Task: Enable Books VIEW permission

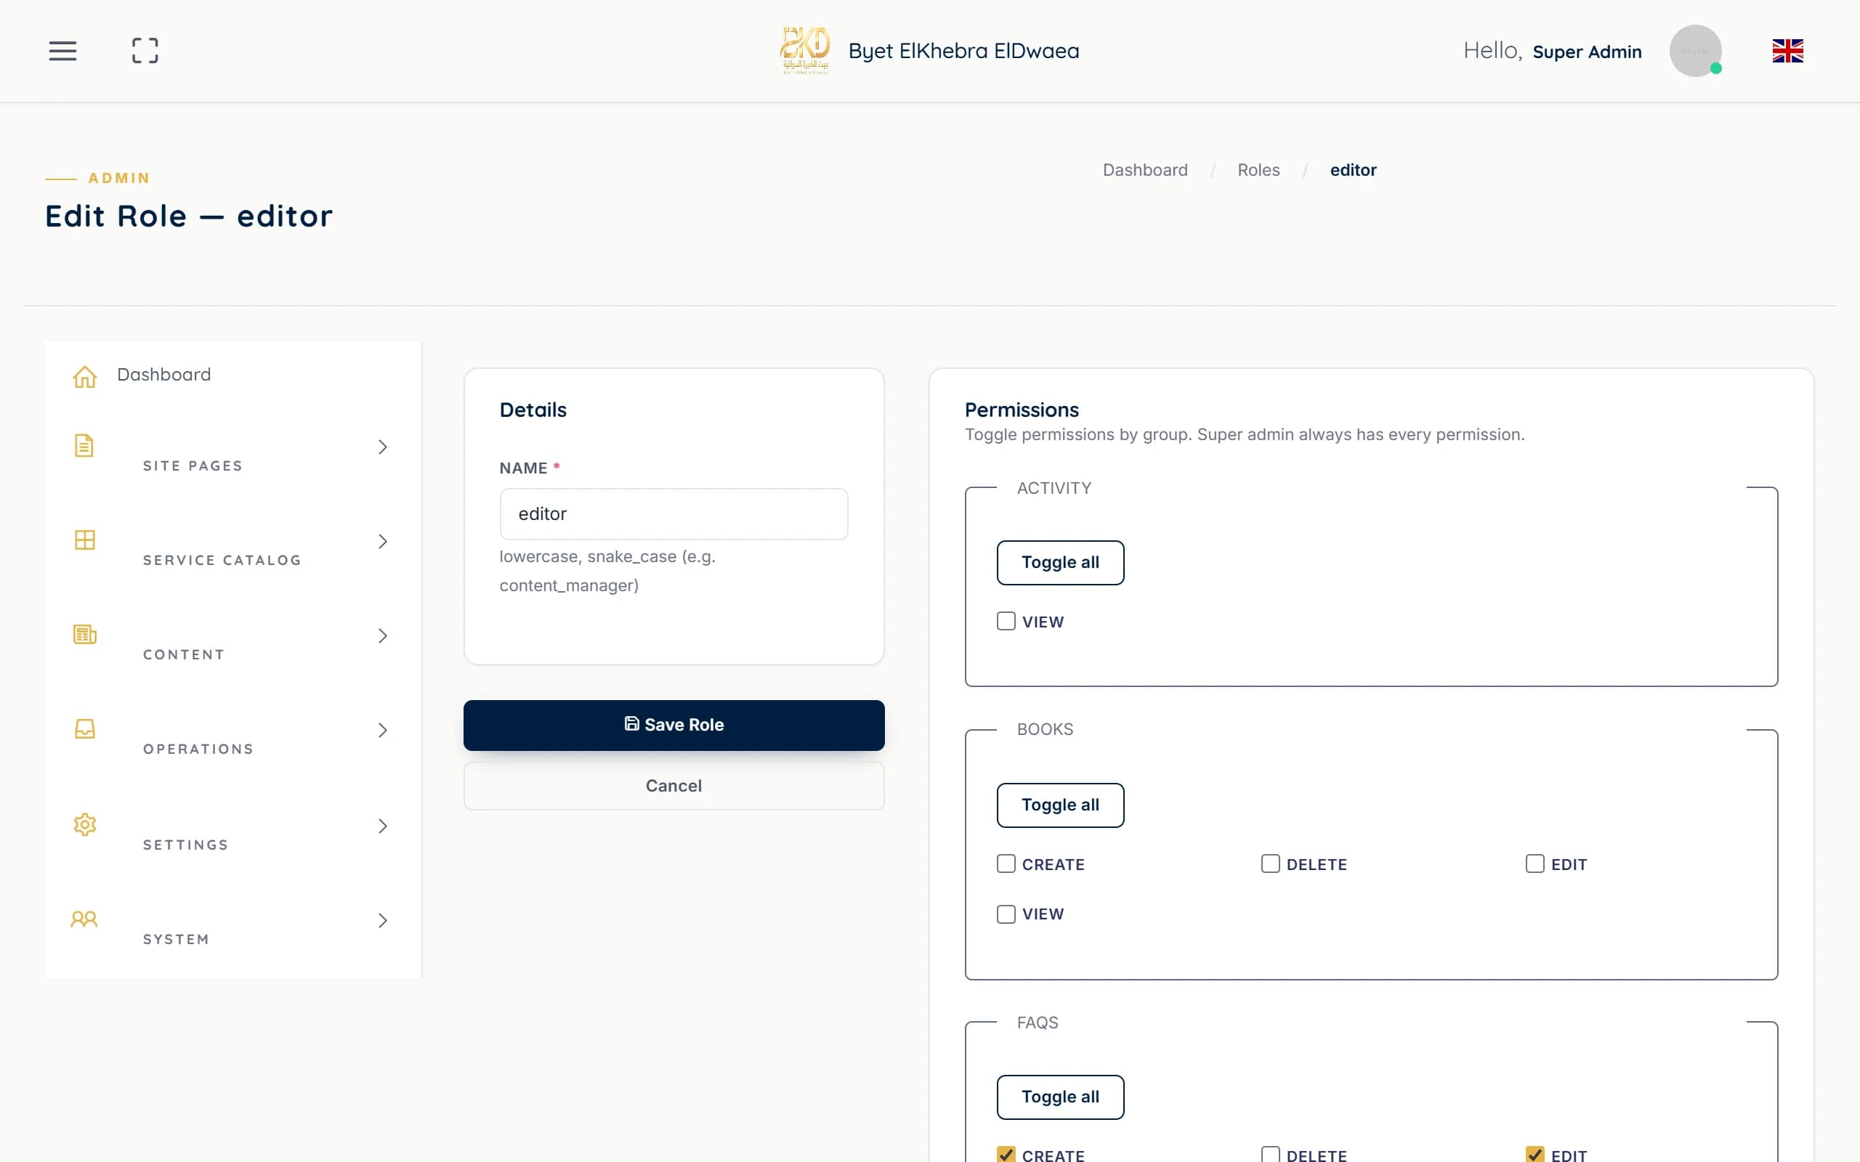Action: pyautogui.click(x=1006, y=914)
